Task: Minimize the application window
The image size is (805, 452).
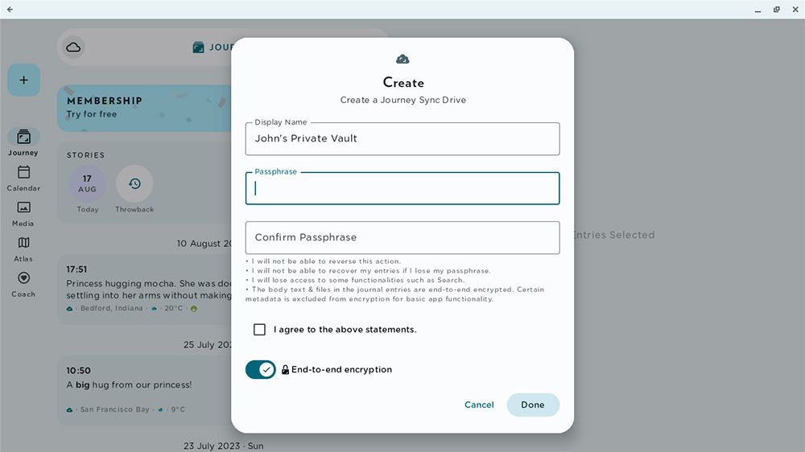Action: (758, 9)
